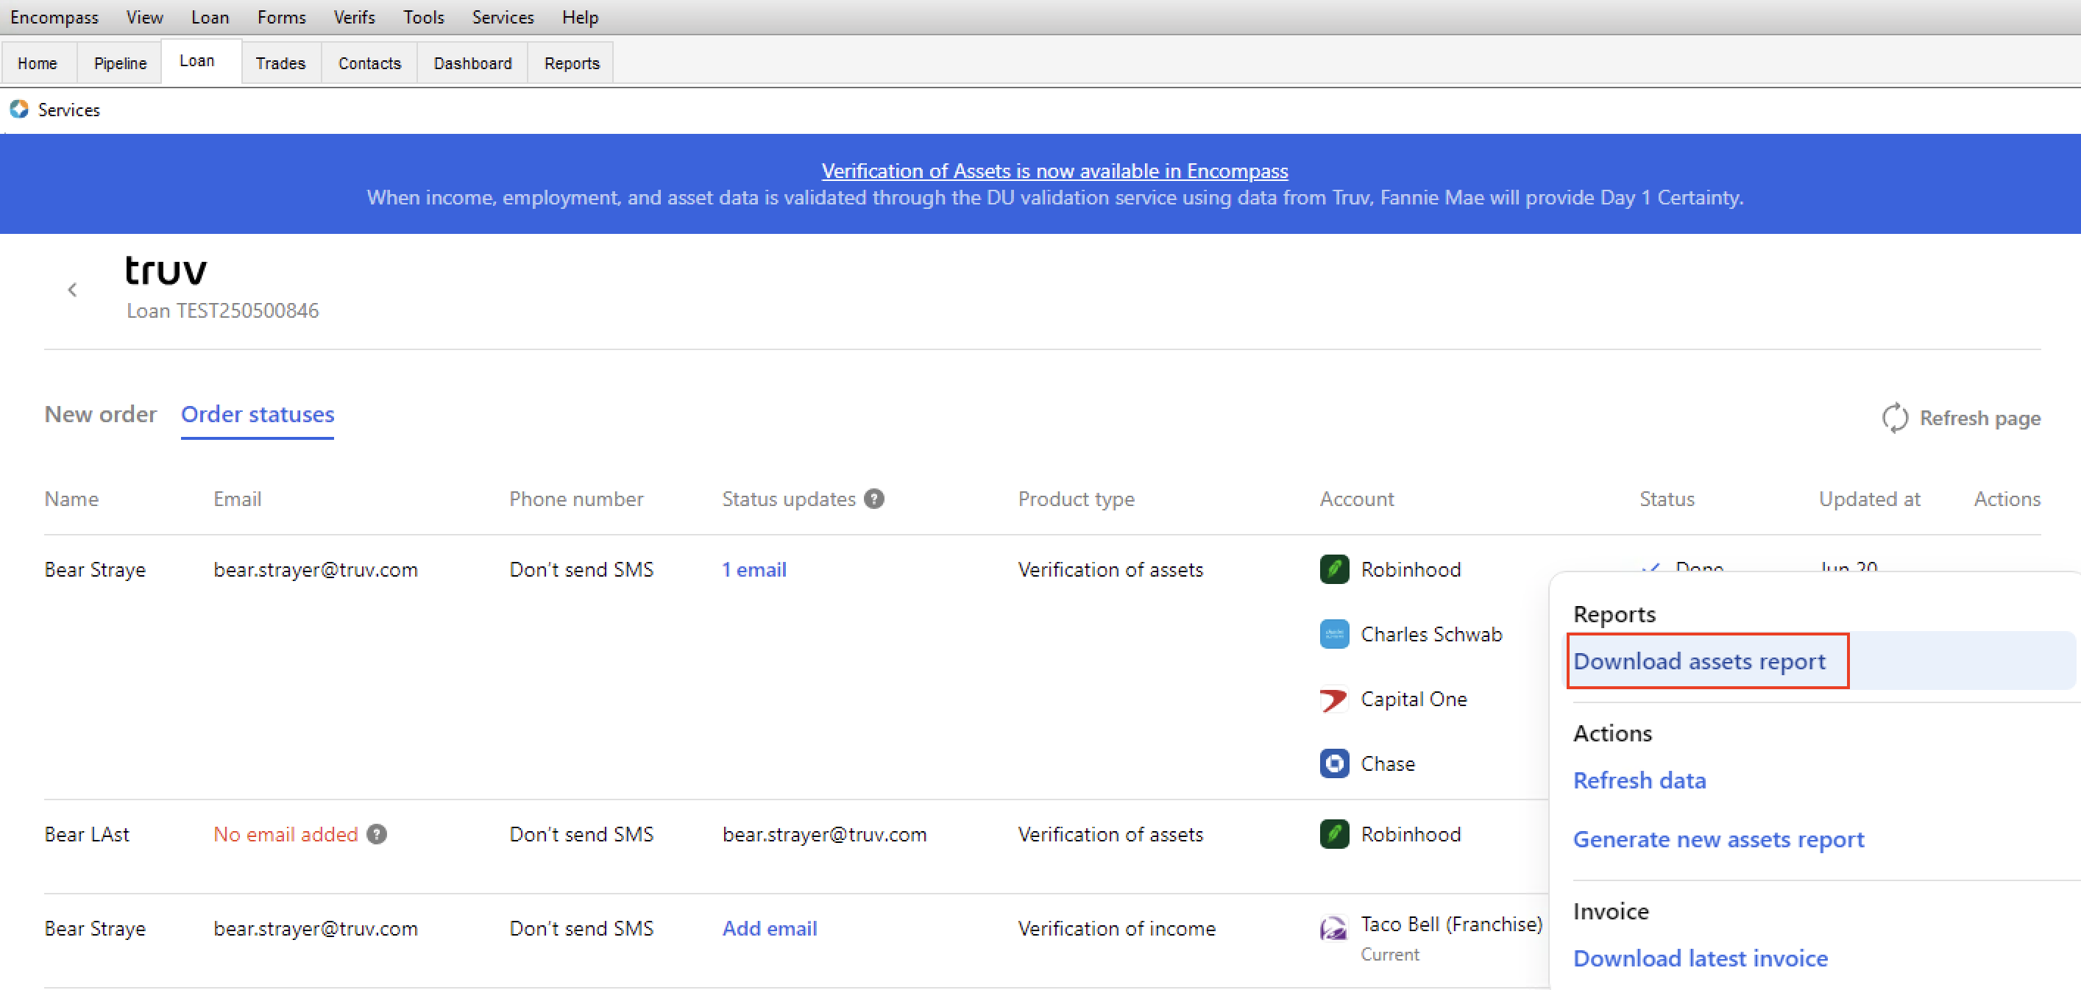Click Reports heading in actions popup
This screenshot has height=990, width=2081.
pos(1615,614)
